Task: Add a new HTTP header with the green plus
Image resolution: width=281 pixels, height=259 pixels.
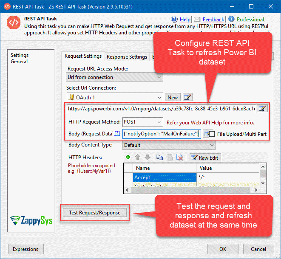Action: (x=128, y=158)
